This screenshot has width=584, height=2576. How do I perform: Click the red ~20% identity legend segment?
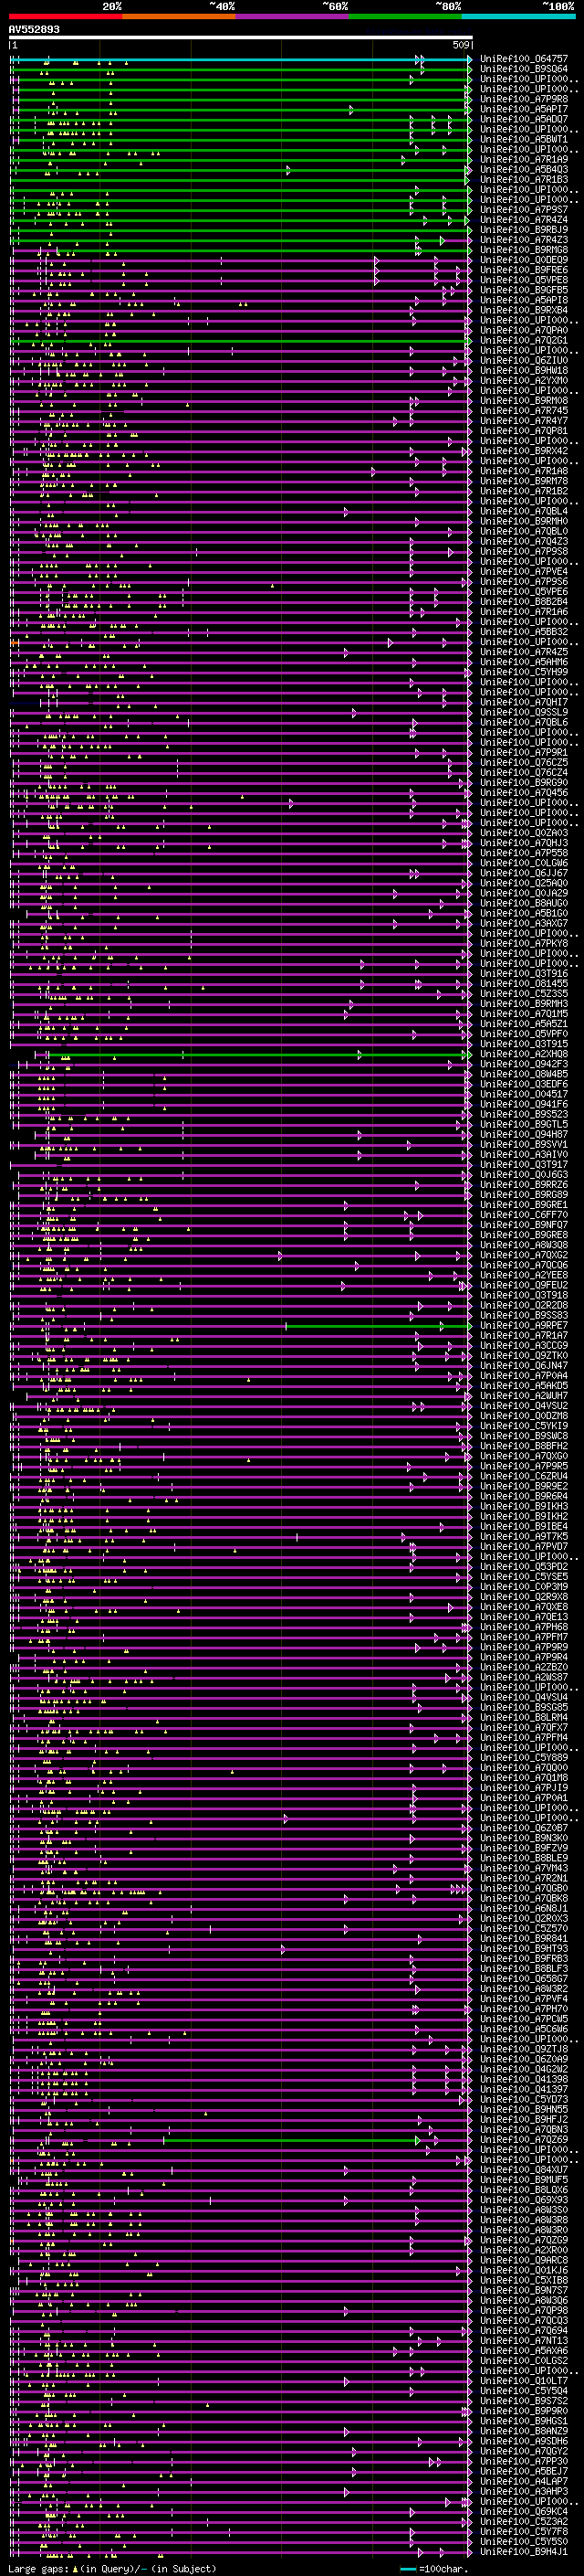(x=66, y=16)
